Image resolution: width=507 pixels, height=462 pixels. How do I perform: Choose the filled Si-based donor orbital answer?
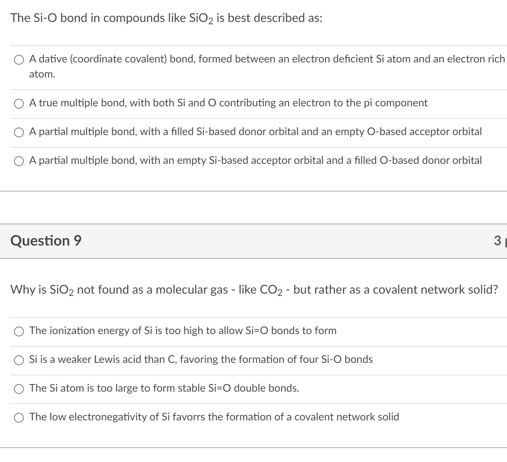coord(19,132)
